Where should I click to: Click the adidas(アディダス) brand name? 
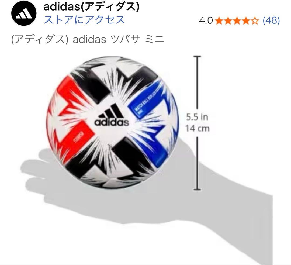91,7
